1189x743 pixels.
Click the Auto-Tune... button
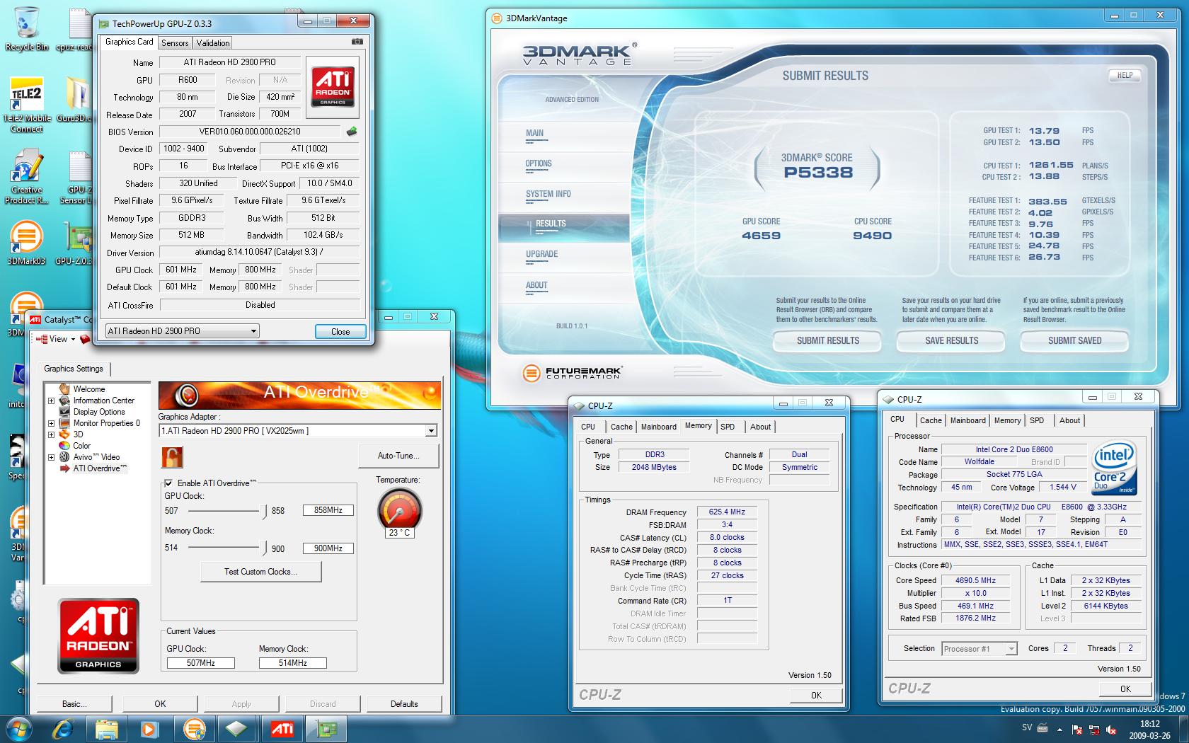point(398,456)
